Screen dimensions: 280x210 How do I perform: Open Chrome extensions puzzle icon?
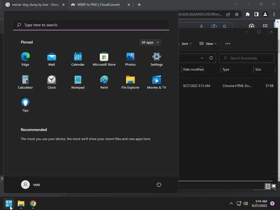[248, 14]
